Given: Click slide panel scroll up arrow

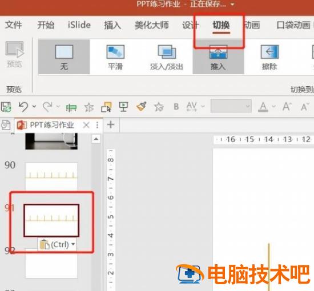Looking at the screenshot, I should click(96, 139).
